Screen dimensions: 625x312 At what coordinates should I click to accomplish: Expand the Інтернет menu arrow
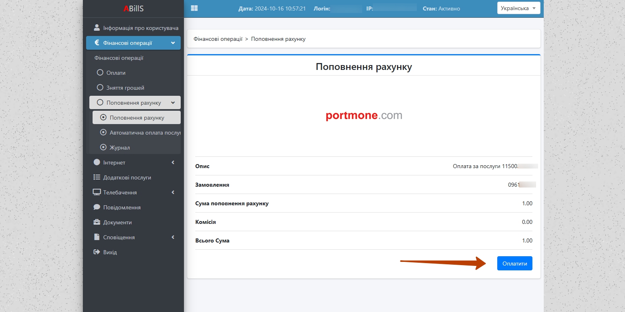coord(173,162)
